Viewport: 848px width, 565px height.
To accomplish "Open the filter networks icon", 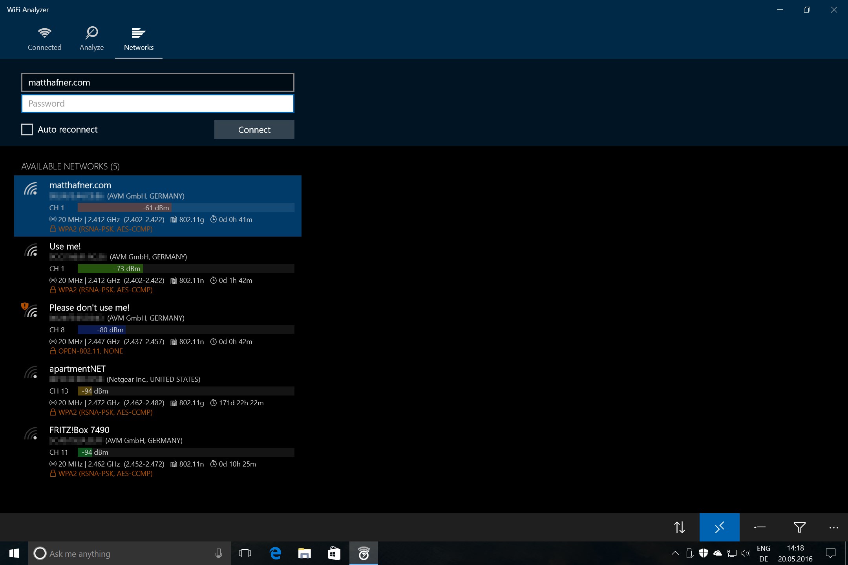I will point(800,527).
